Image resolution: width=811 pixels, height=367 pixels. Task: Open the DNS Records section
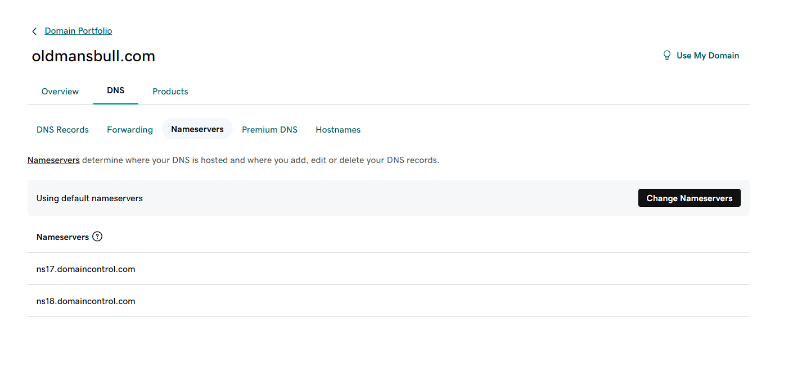point(62,129)
